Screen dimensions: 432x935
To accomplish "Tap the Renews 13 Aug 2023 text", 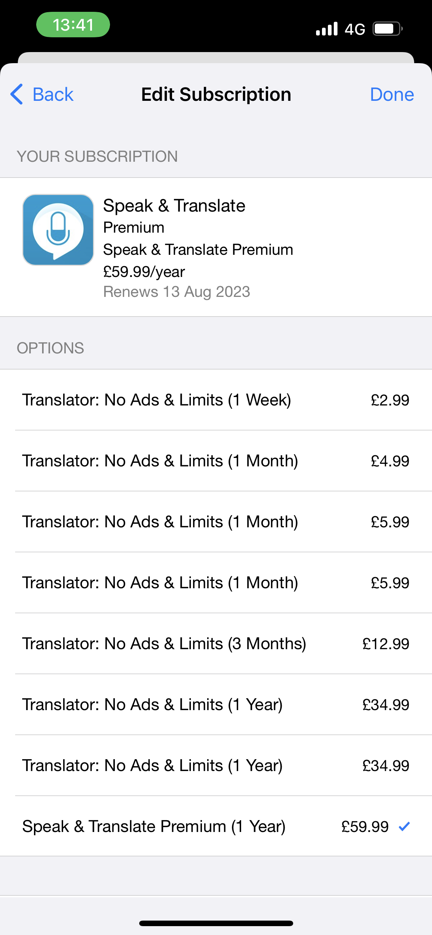I will point(176,292).
